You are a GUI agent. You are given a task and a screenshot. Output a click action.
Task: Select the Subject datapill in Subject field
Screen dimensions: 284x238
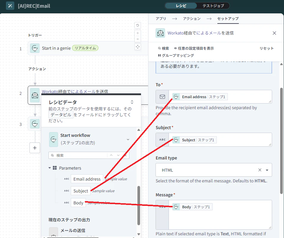tap(194, 140)
